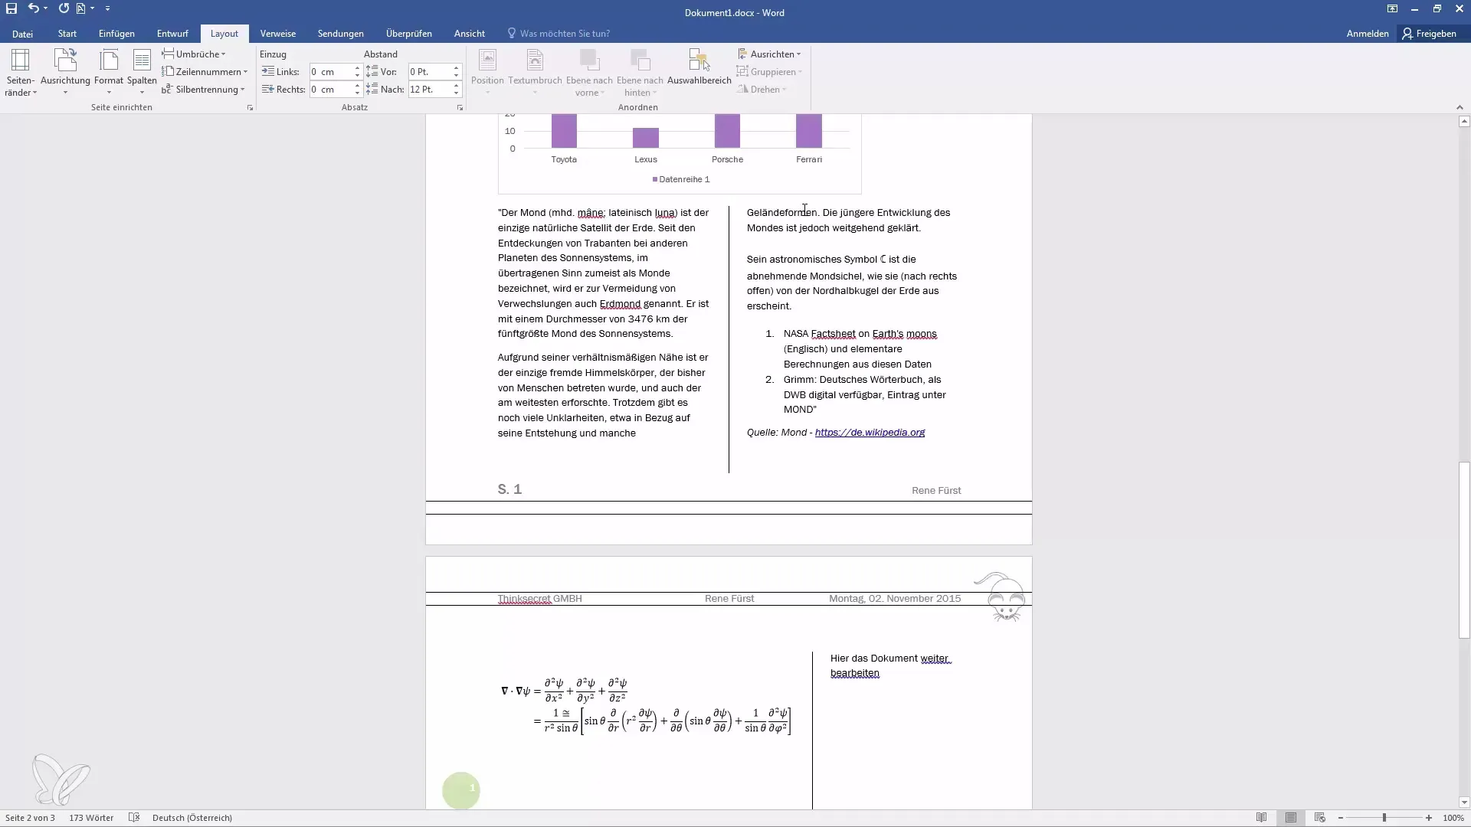Open the Auswahlbereich selection pane

pos(699,69)
